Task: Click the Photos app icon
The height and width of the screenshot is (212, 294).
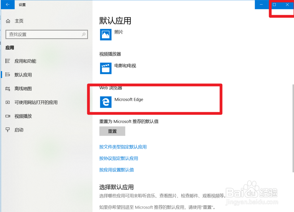Action: pos(106,34)
